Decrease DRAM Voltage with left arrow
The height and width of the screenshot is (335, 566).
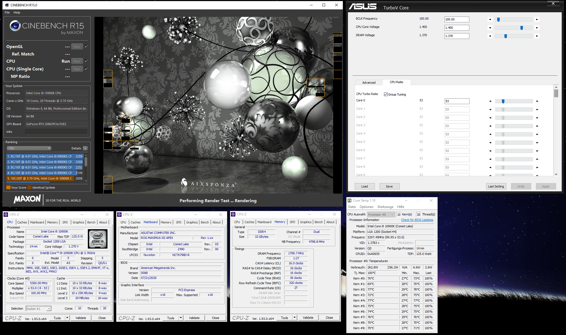click(490, 36)
